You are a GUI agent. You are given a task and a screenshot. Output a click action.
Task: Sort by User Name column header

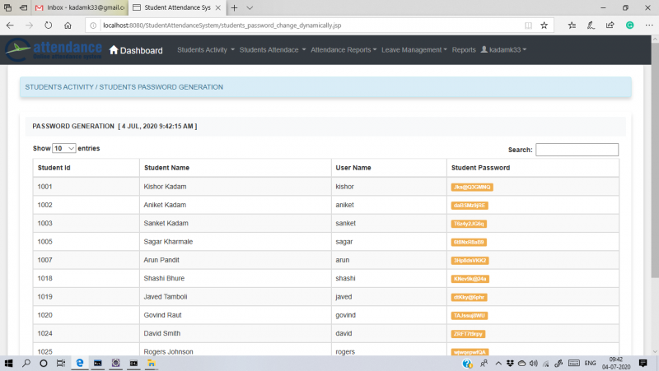[389, 168]
